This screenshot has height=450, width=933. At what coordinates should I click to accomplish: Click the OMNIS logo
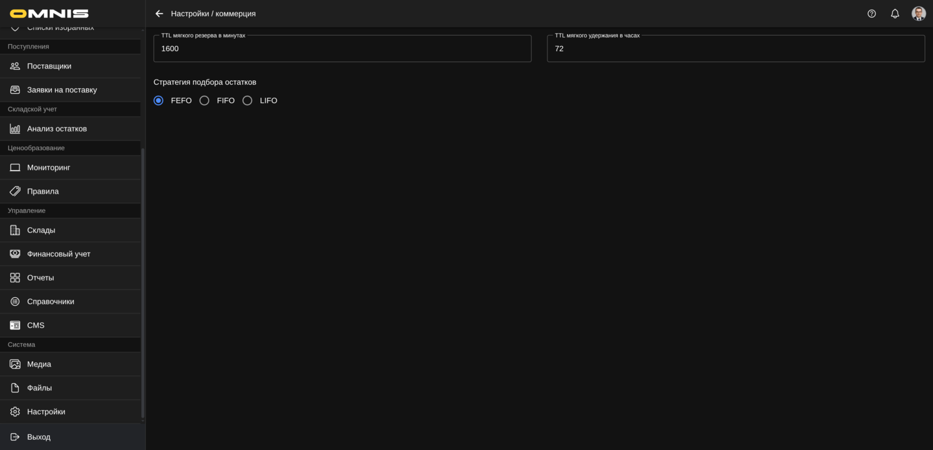(x=49, y=14)
